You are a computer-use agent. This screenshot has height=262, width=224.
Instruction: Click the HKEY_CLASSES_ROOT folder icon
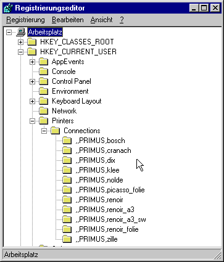click(32, 42)
